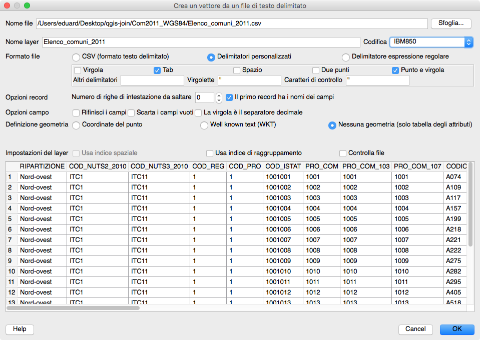The height and width of the screenshot is (340, 480).
Task: Enable Scarta i campi vuoti checkbox
Action: click(x=131, y=113)
